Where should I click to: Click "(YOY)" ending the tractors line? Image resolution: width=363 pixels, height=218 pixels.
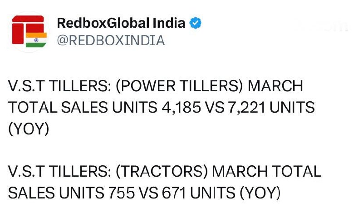[260, 193]
